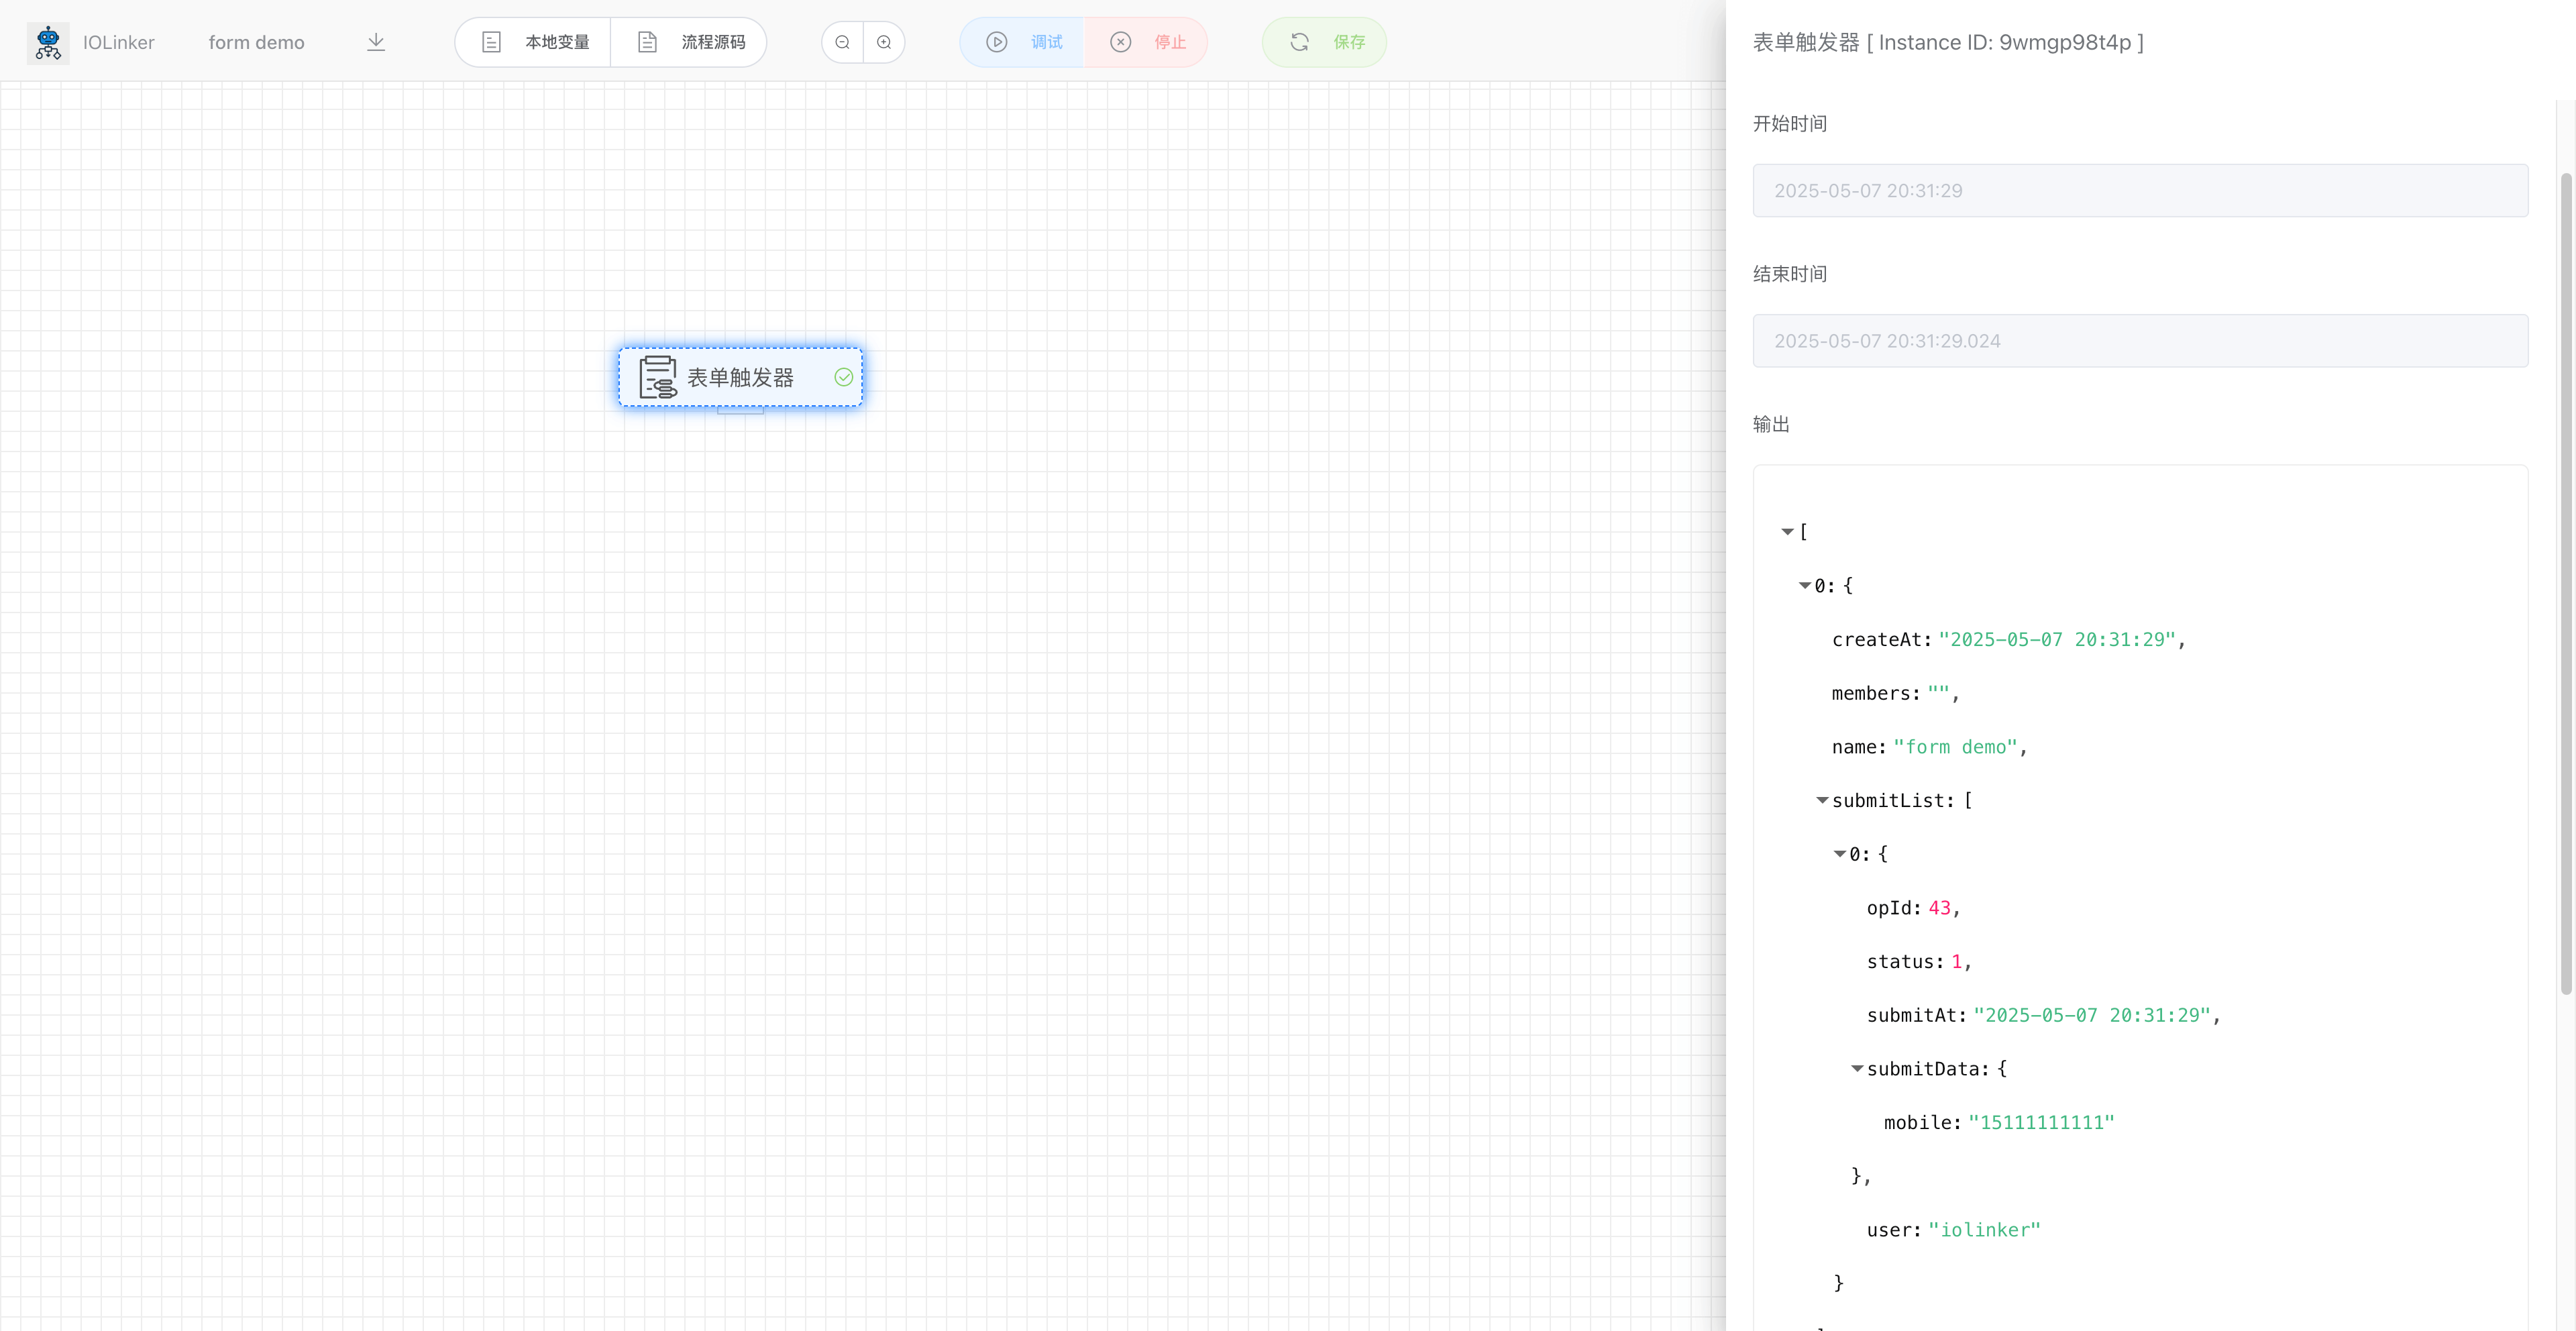Open the 流程源码 source view icon

click(647, 42)
